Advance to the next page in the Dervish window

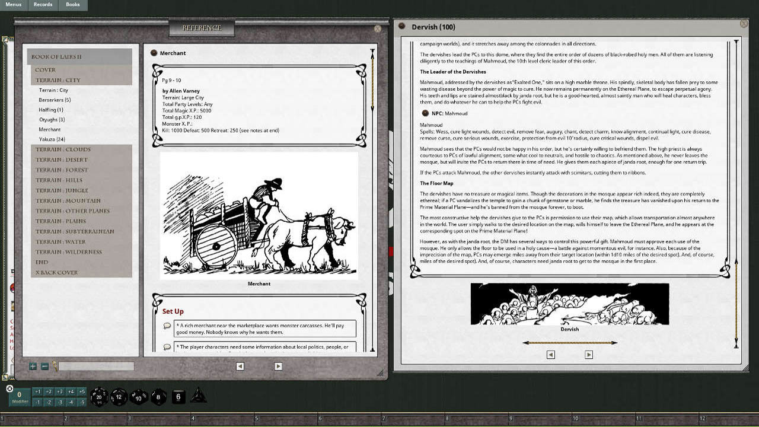tap(588, 354)
